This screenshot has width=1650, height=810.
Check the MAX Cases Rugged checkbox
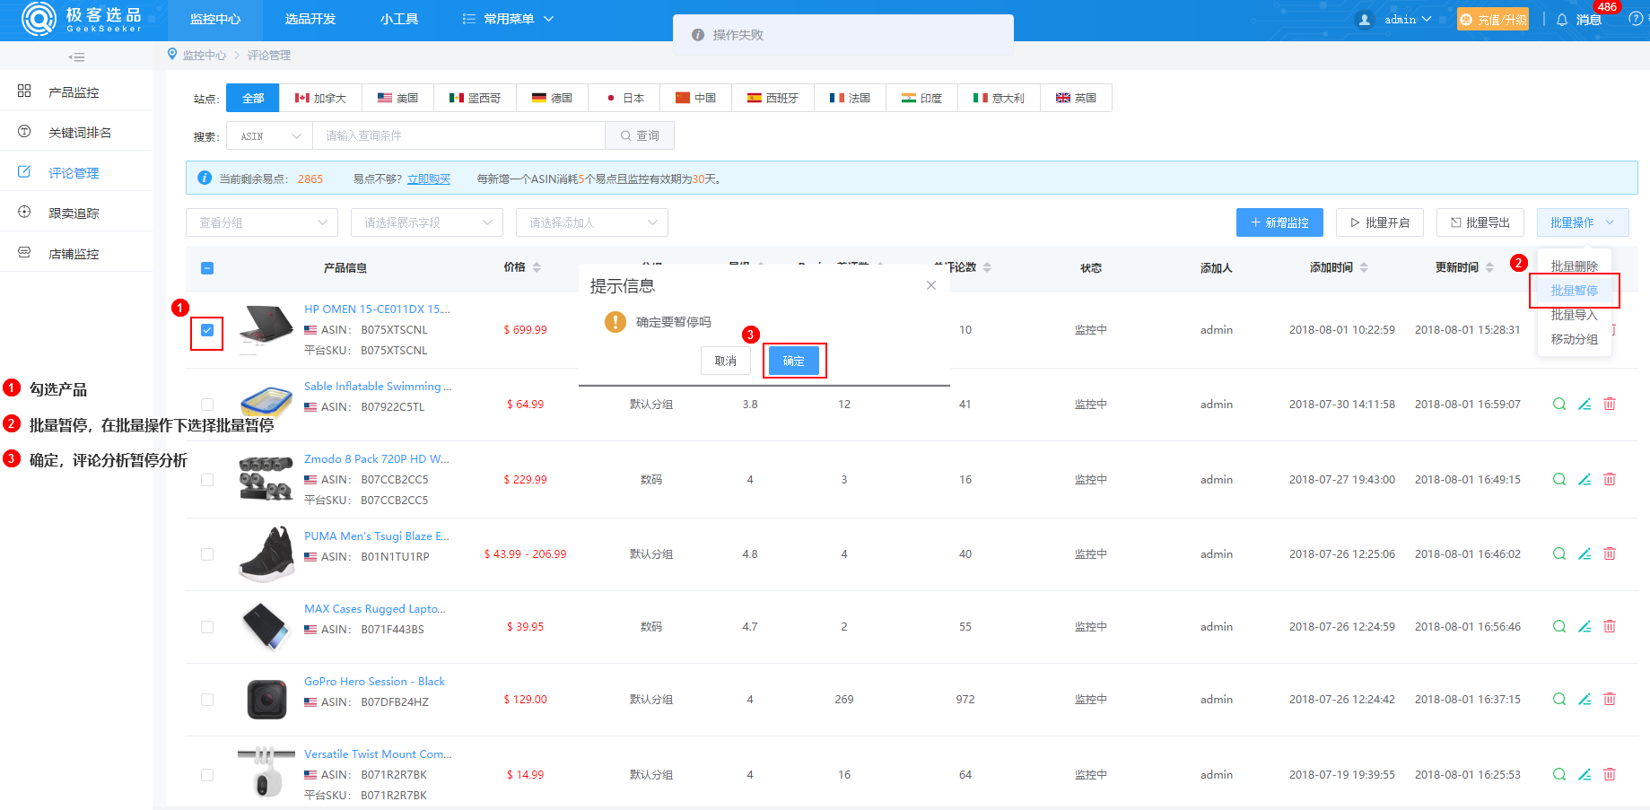tap(207, 627)
